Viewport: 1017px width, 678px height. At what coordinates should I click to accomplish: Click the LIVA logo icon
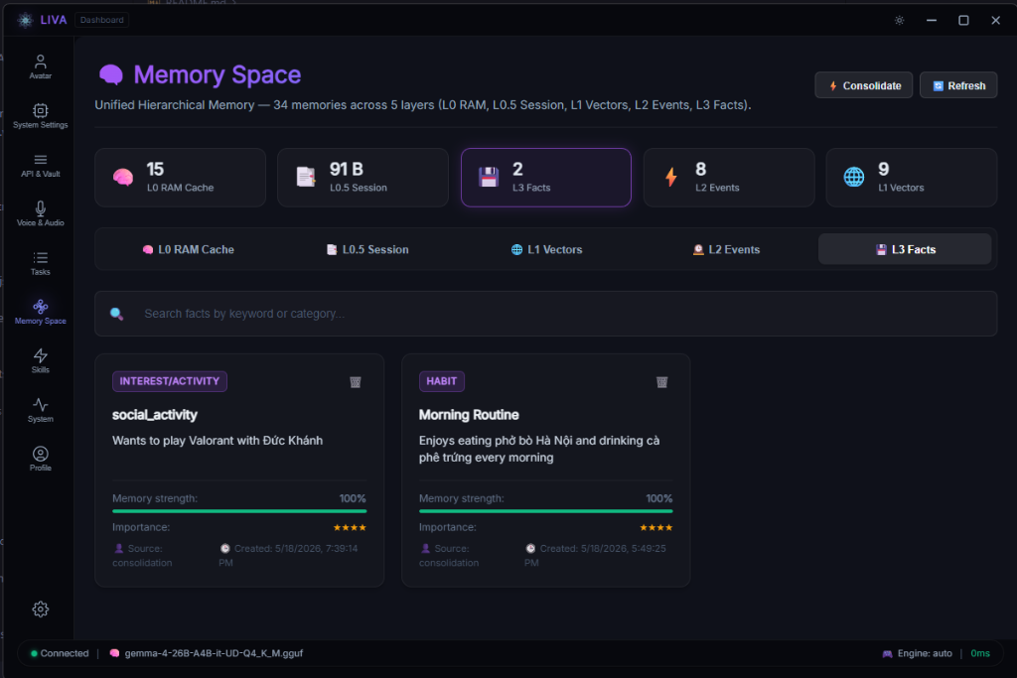(25, 20)
